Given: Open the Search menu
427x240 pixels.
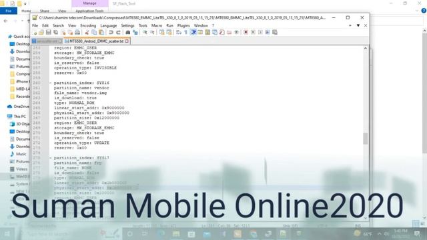Looking at the screenshot, I should [58, 25].
